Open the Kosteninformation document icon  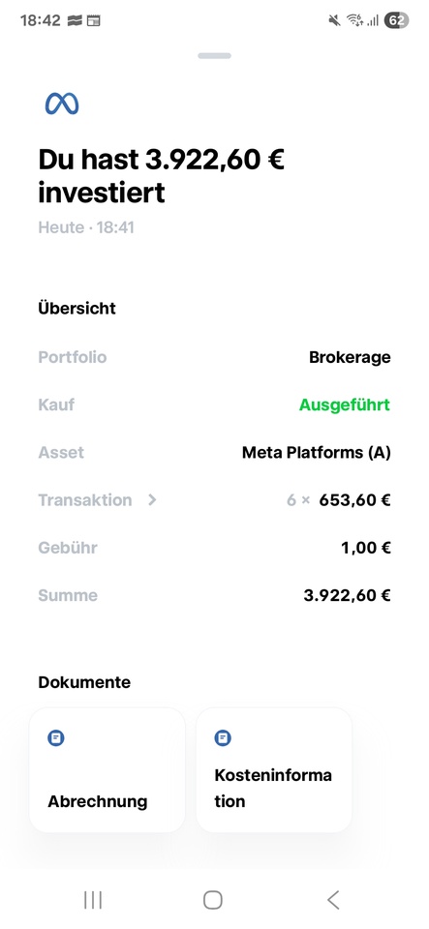tap(223, 737)
